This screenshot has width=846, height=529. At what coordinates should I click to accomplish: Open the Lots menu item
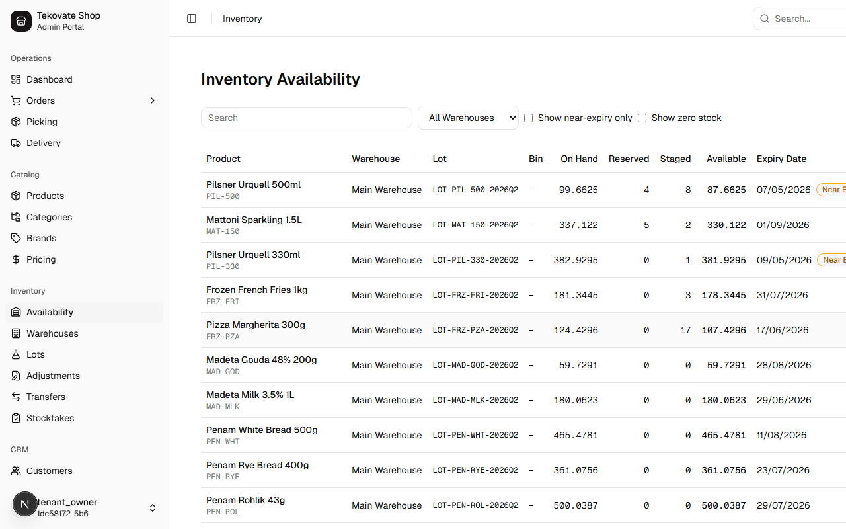point(84,354)
